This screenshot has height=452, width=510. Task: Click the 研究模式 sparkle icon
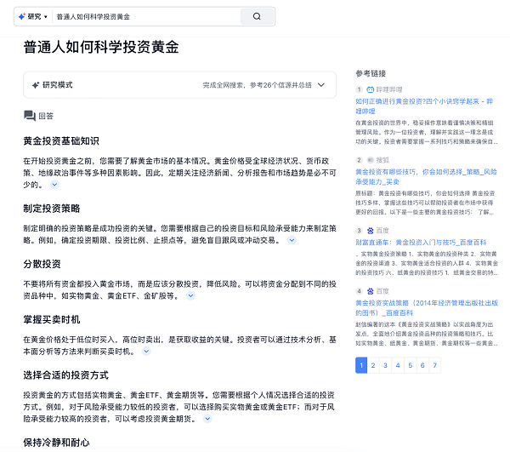coord(35,85)
